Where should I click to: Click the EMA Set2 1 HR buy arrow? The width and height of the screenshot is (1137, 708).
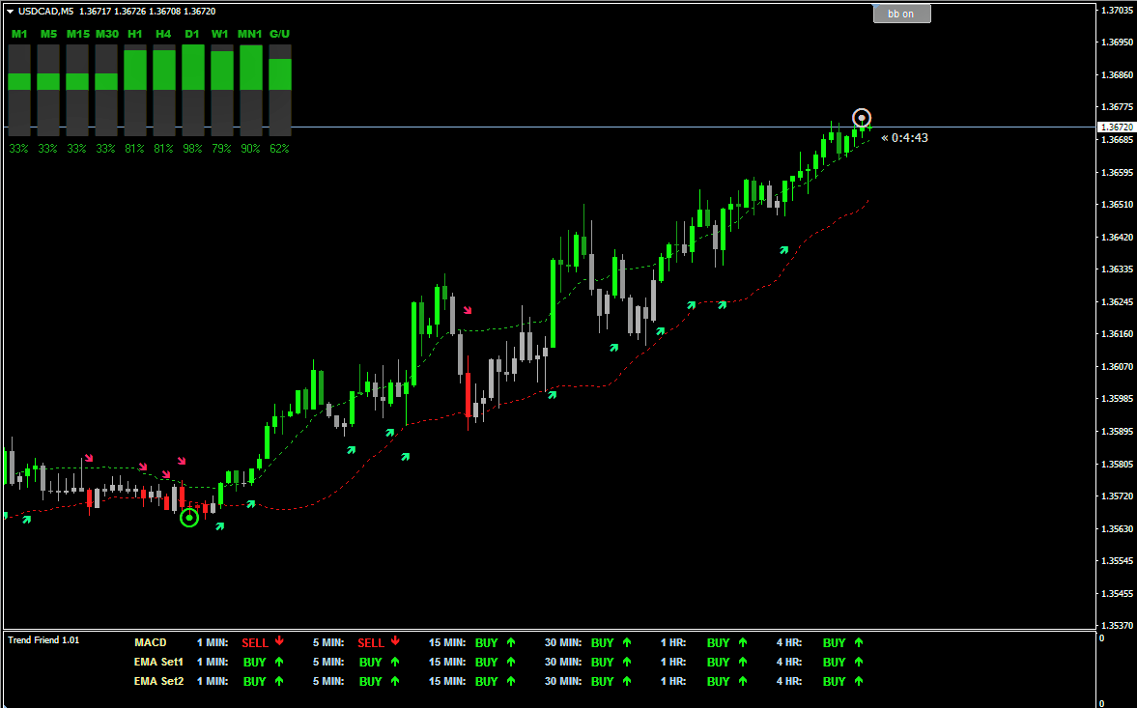743,681
